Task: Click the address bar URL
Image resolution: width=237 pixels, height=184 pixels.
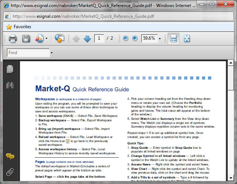Action: tap(83, 16)
